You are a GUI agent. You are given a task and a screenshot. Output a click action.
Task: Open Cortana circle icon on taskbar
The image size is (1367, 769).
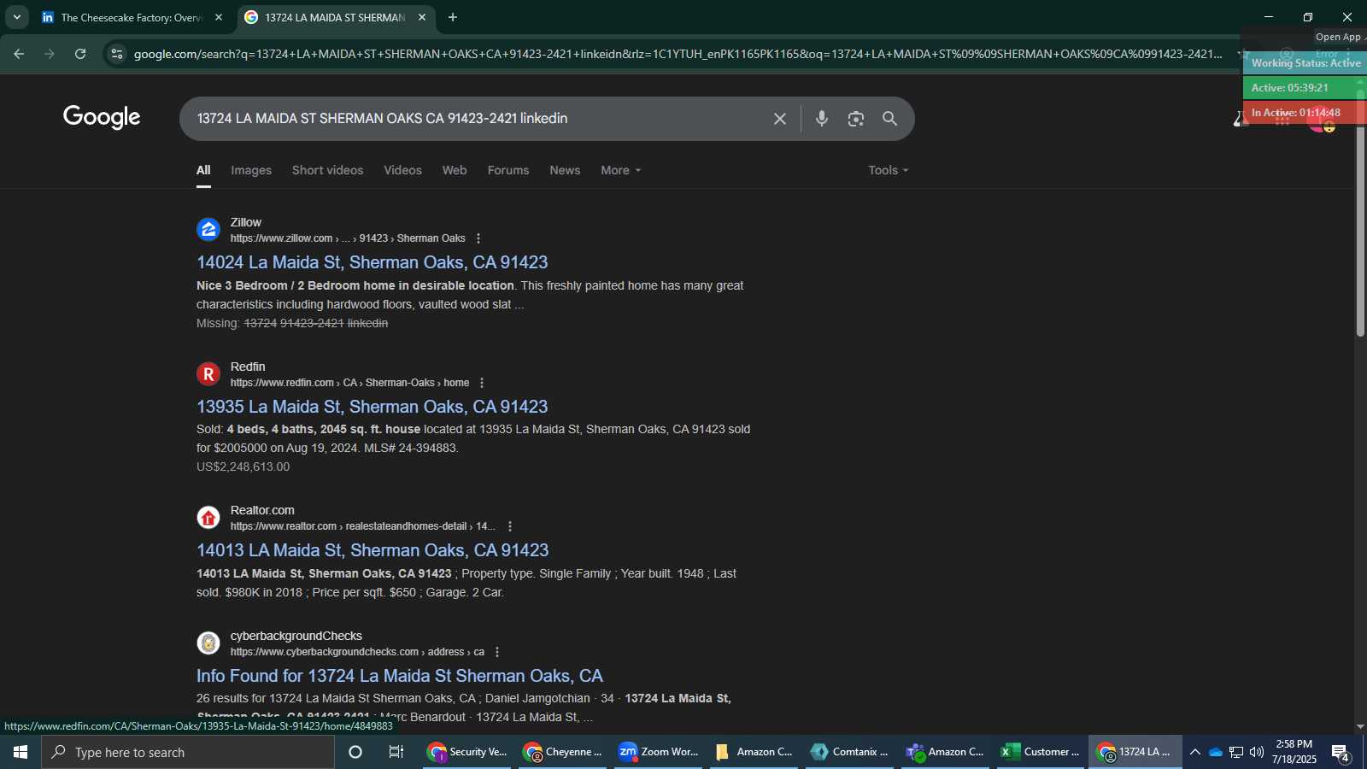pos(355,752)
